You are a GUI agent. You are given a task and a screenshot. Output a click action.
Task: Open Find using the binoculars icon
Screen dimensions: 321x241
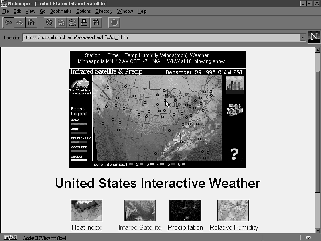[x=95, y=22]
